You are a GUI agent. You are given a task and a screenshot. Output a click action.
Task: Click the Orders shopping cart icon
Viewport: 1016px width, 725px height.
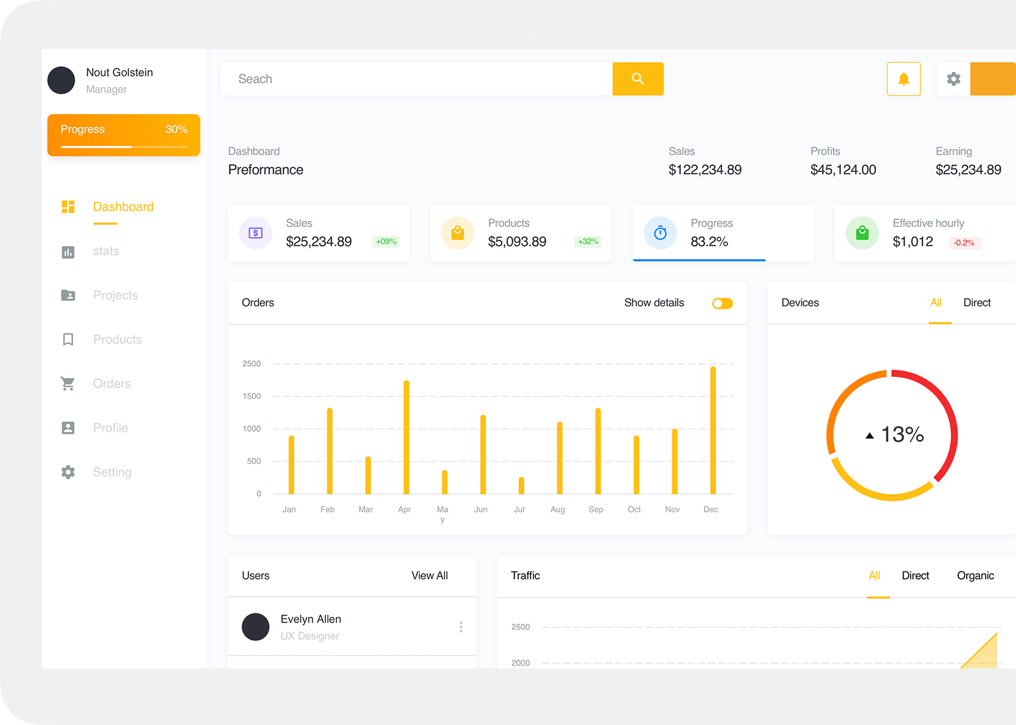[68, 384]
